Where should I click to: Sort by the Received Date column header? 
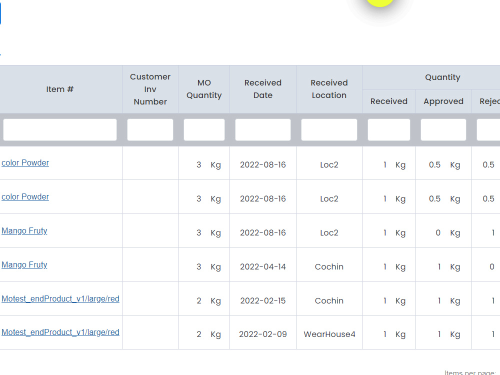(263, 89)
